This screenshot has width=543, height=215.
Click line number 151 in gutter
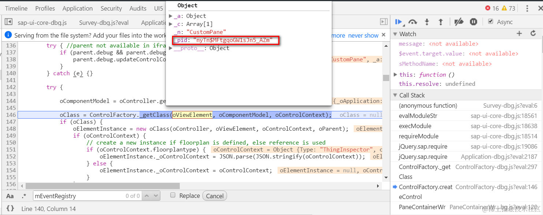pyautogui.click(x=11, y=149)
